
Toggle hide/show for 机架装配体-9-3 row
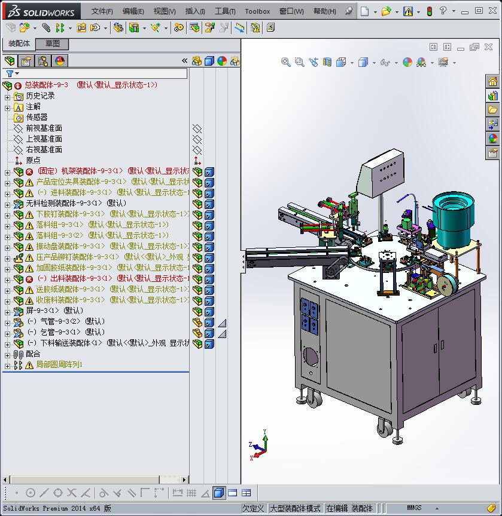coord(197,171)
